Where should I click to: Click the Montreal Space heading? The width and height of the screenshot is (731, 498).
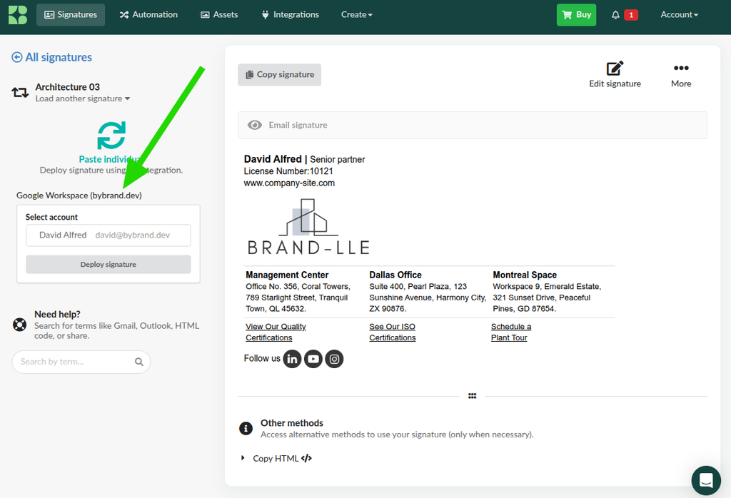525,275
